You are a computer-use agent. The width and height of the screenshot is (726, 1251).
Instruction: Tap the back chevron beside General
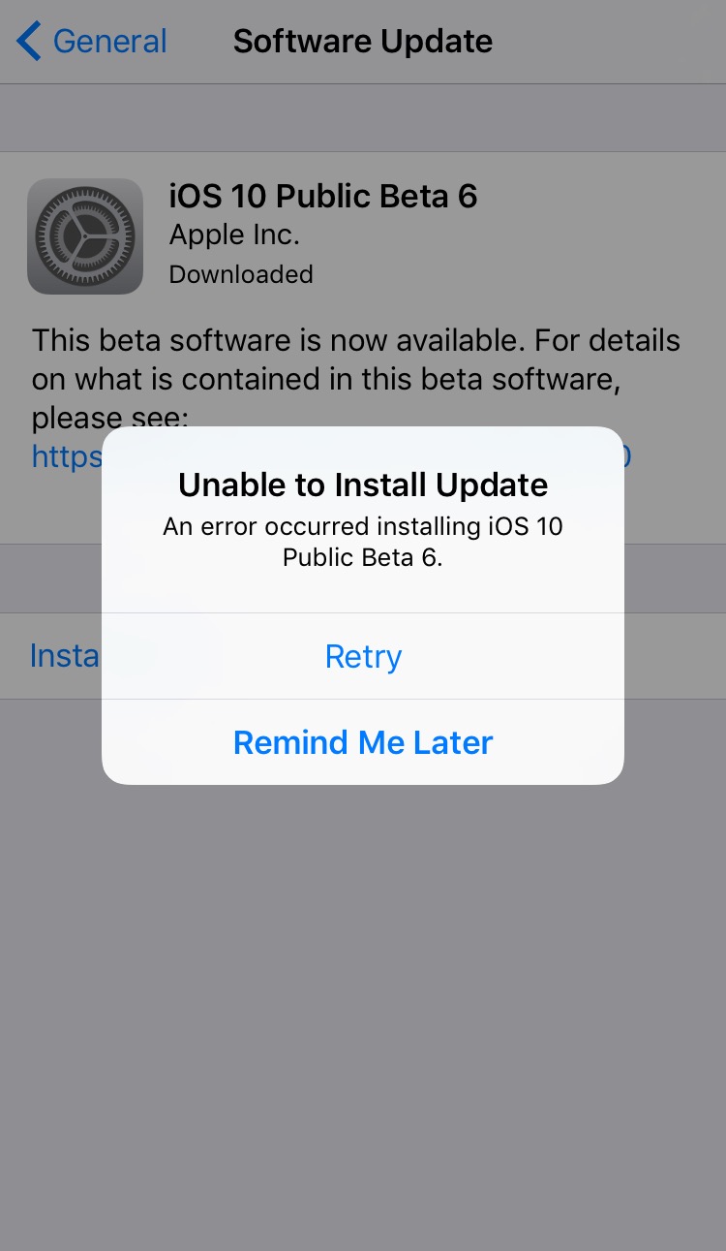tap(29, 42)
